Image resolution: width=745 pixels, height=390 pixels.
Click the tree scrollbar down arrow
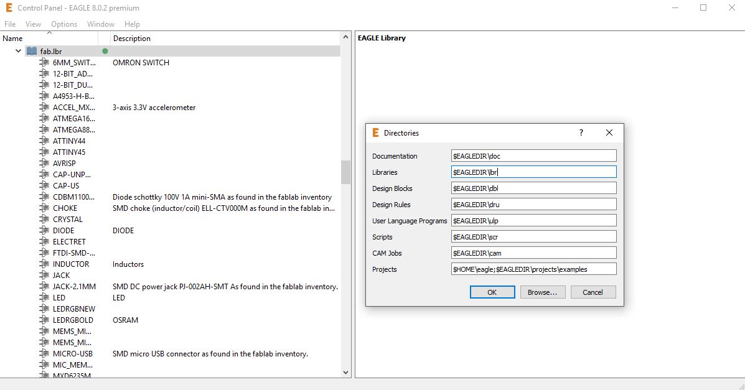[x=345, y=373]
